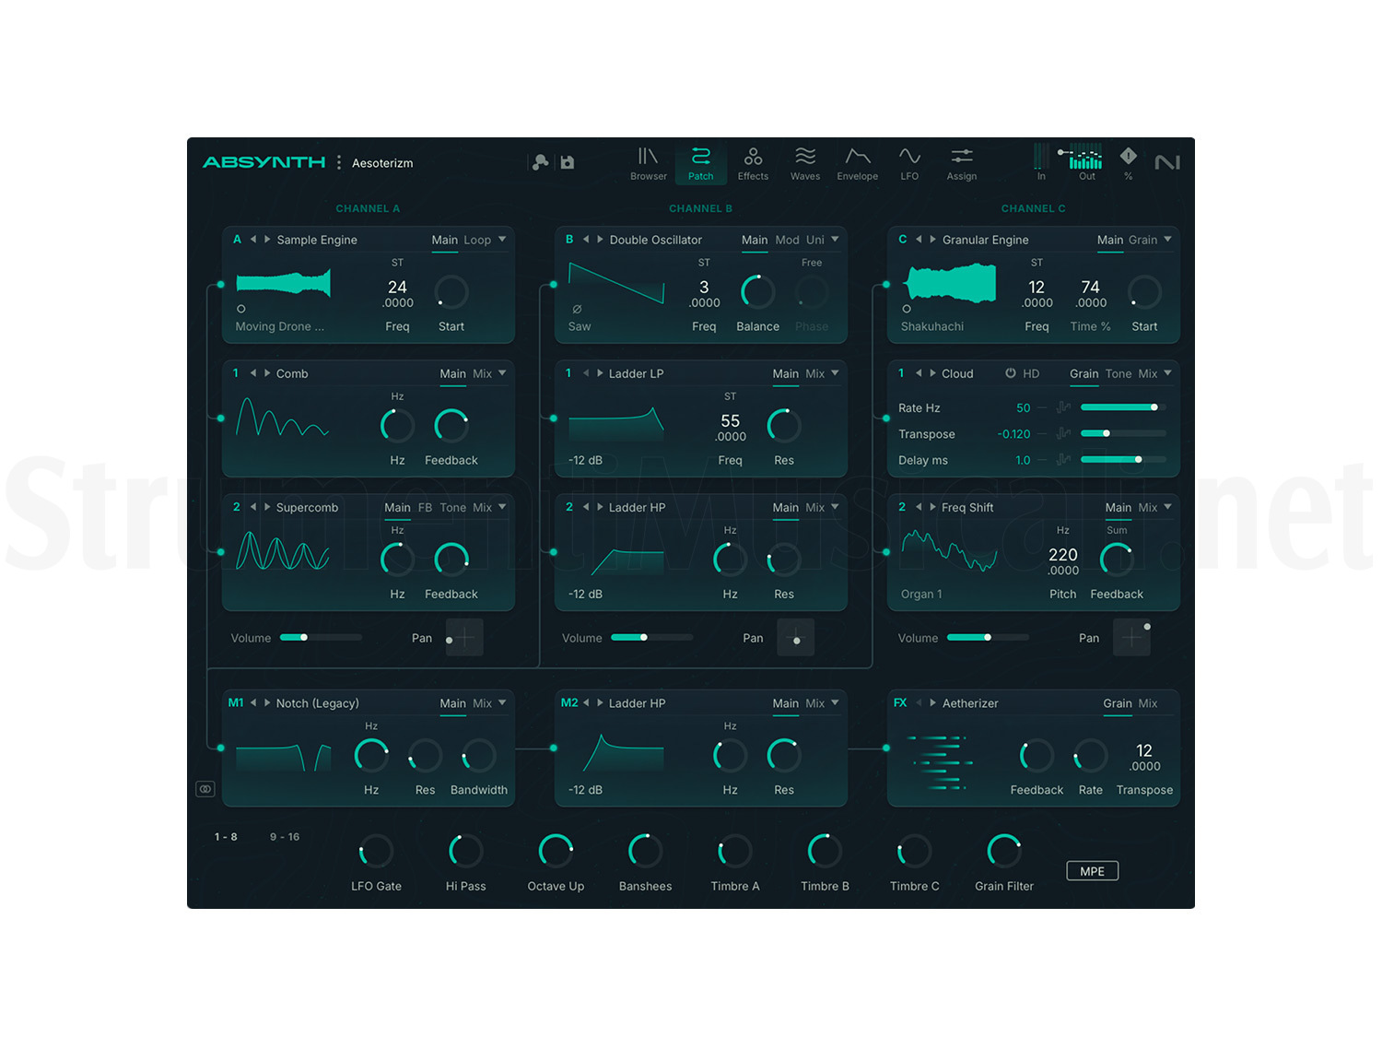Open the Waves page

coord(805,163)
